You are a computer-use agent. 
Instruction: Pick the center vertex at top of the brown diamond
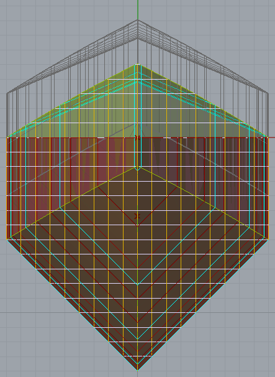coord(138,167)
